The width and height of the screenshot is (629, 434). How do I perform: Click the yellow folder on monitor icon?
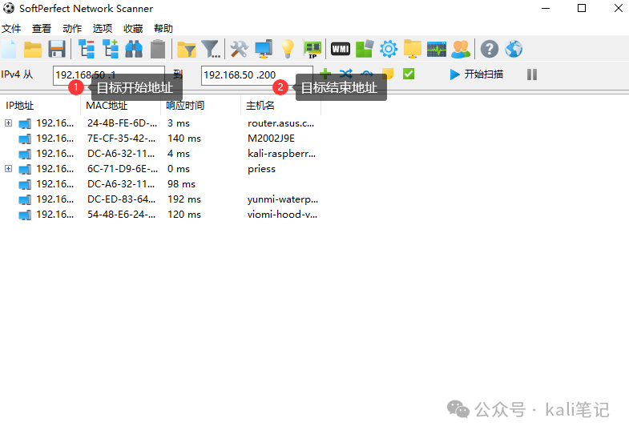pyautogui.click(x=413, y=49)
